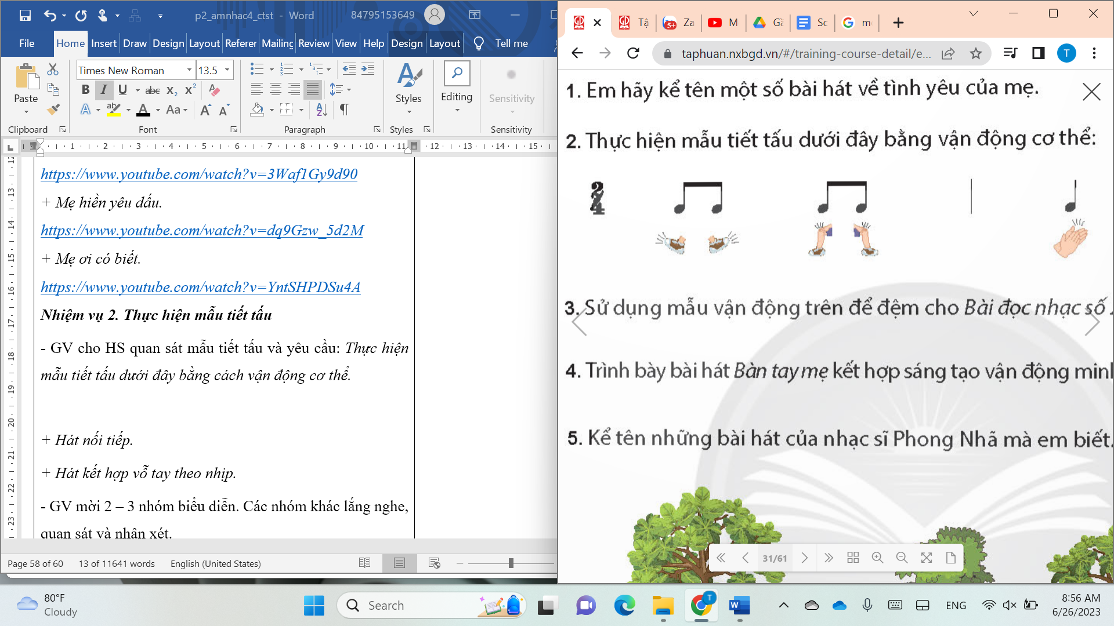Switch to the Insert ribbon tab
1114x626 pixels.
(104, 43)
